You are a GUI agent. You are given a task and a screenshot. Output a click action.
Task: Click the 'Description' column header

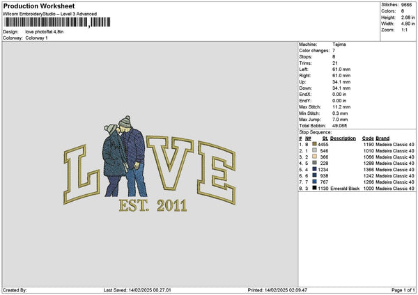point(343,138)
